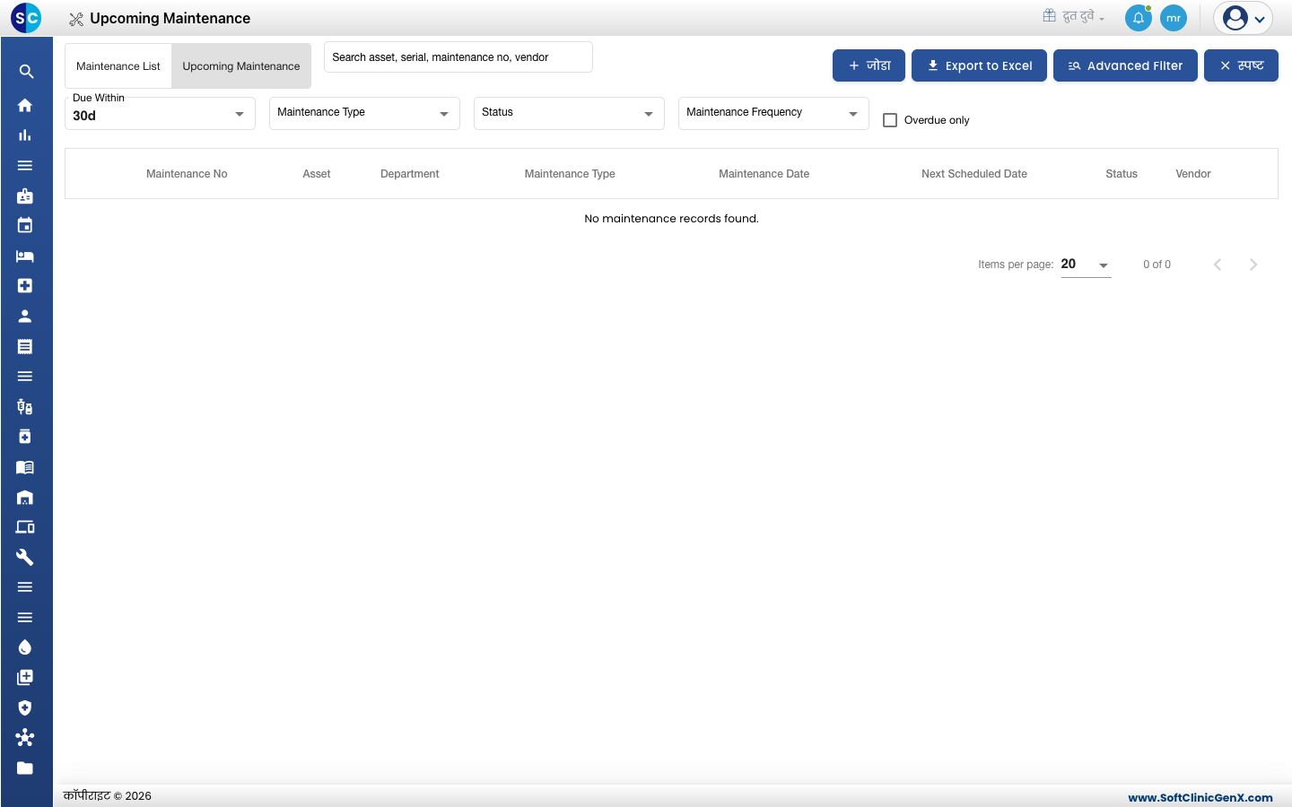Click the जोडा add button

click(869, 65)
